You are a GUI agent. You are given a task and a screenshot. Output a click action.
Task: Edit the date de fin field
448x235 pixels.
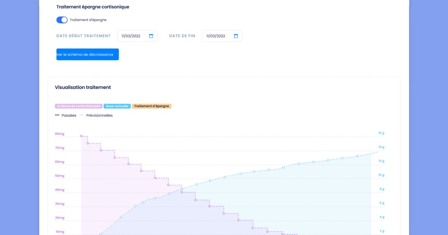(222, 36)
